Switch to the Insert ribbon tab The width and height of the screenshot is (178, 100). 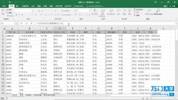18,6
